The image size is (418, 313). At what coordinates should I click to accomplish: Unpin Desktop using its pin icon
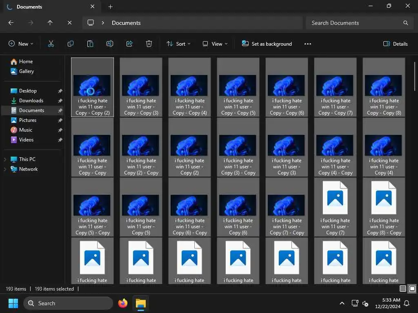click(60, 91)
